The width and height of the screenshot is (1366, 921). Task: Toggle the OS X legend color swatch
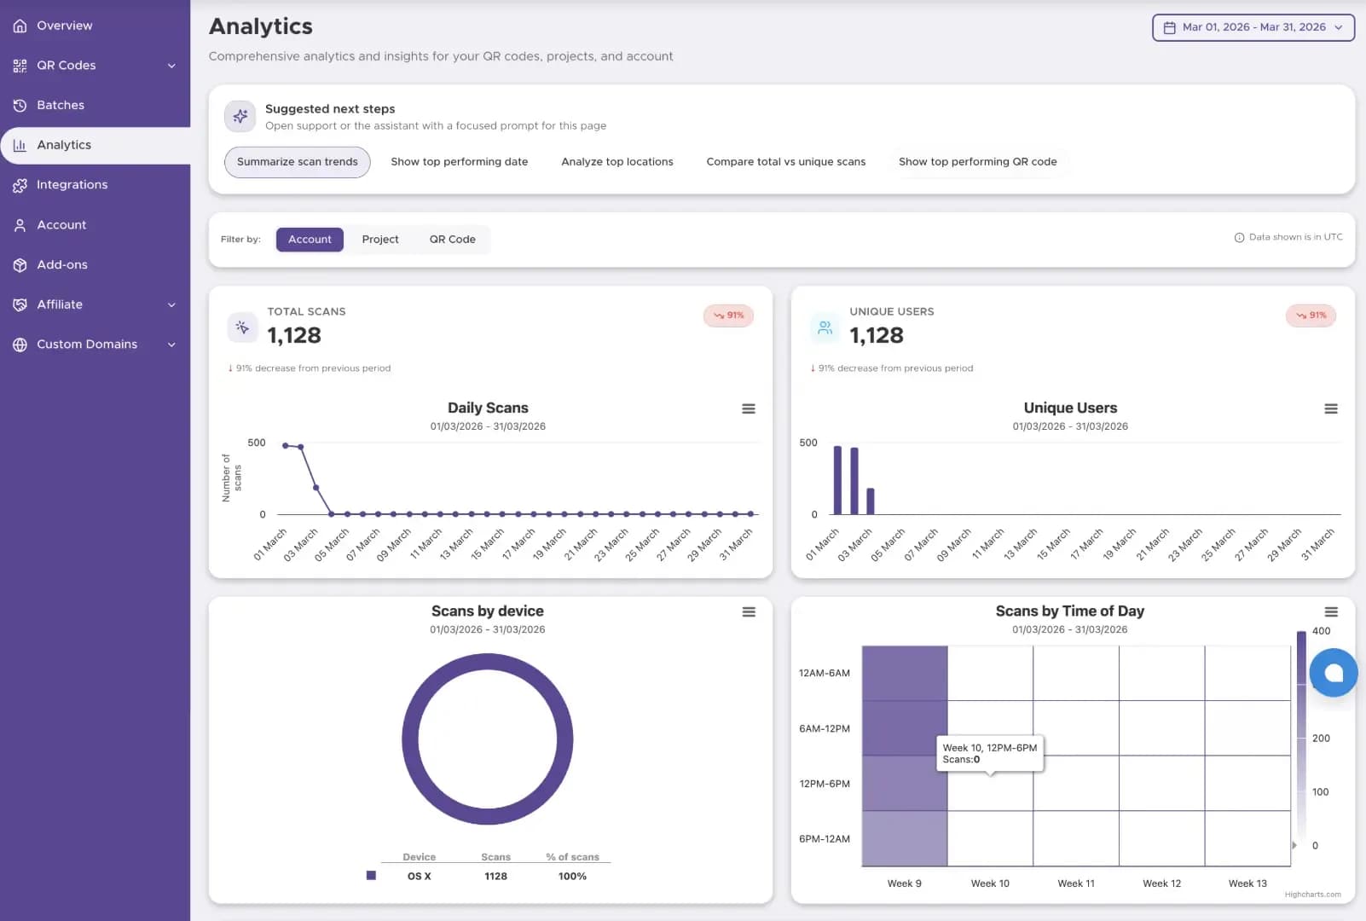[371, 875]
